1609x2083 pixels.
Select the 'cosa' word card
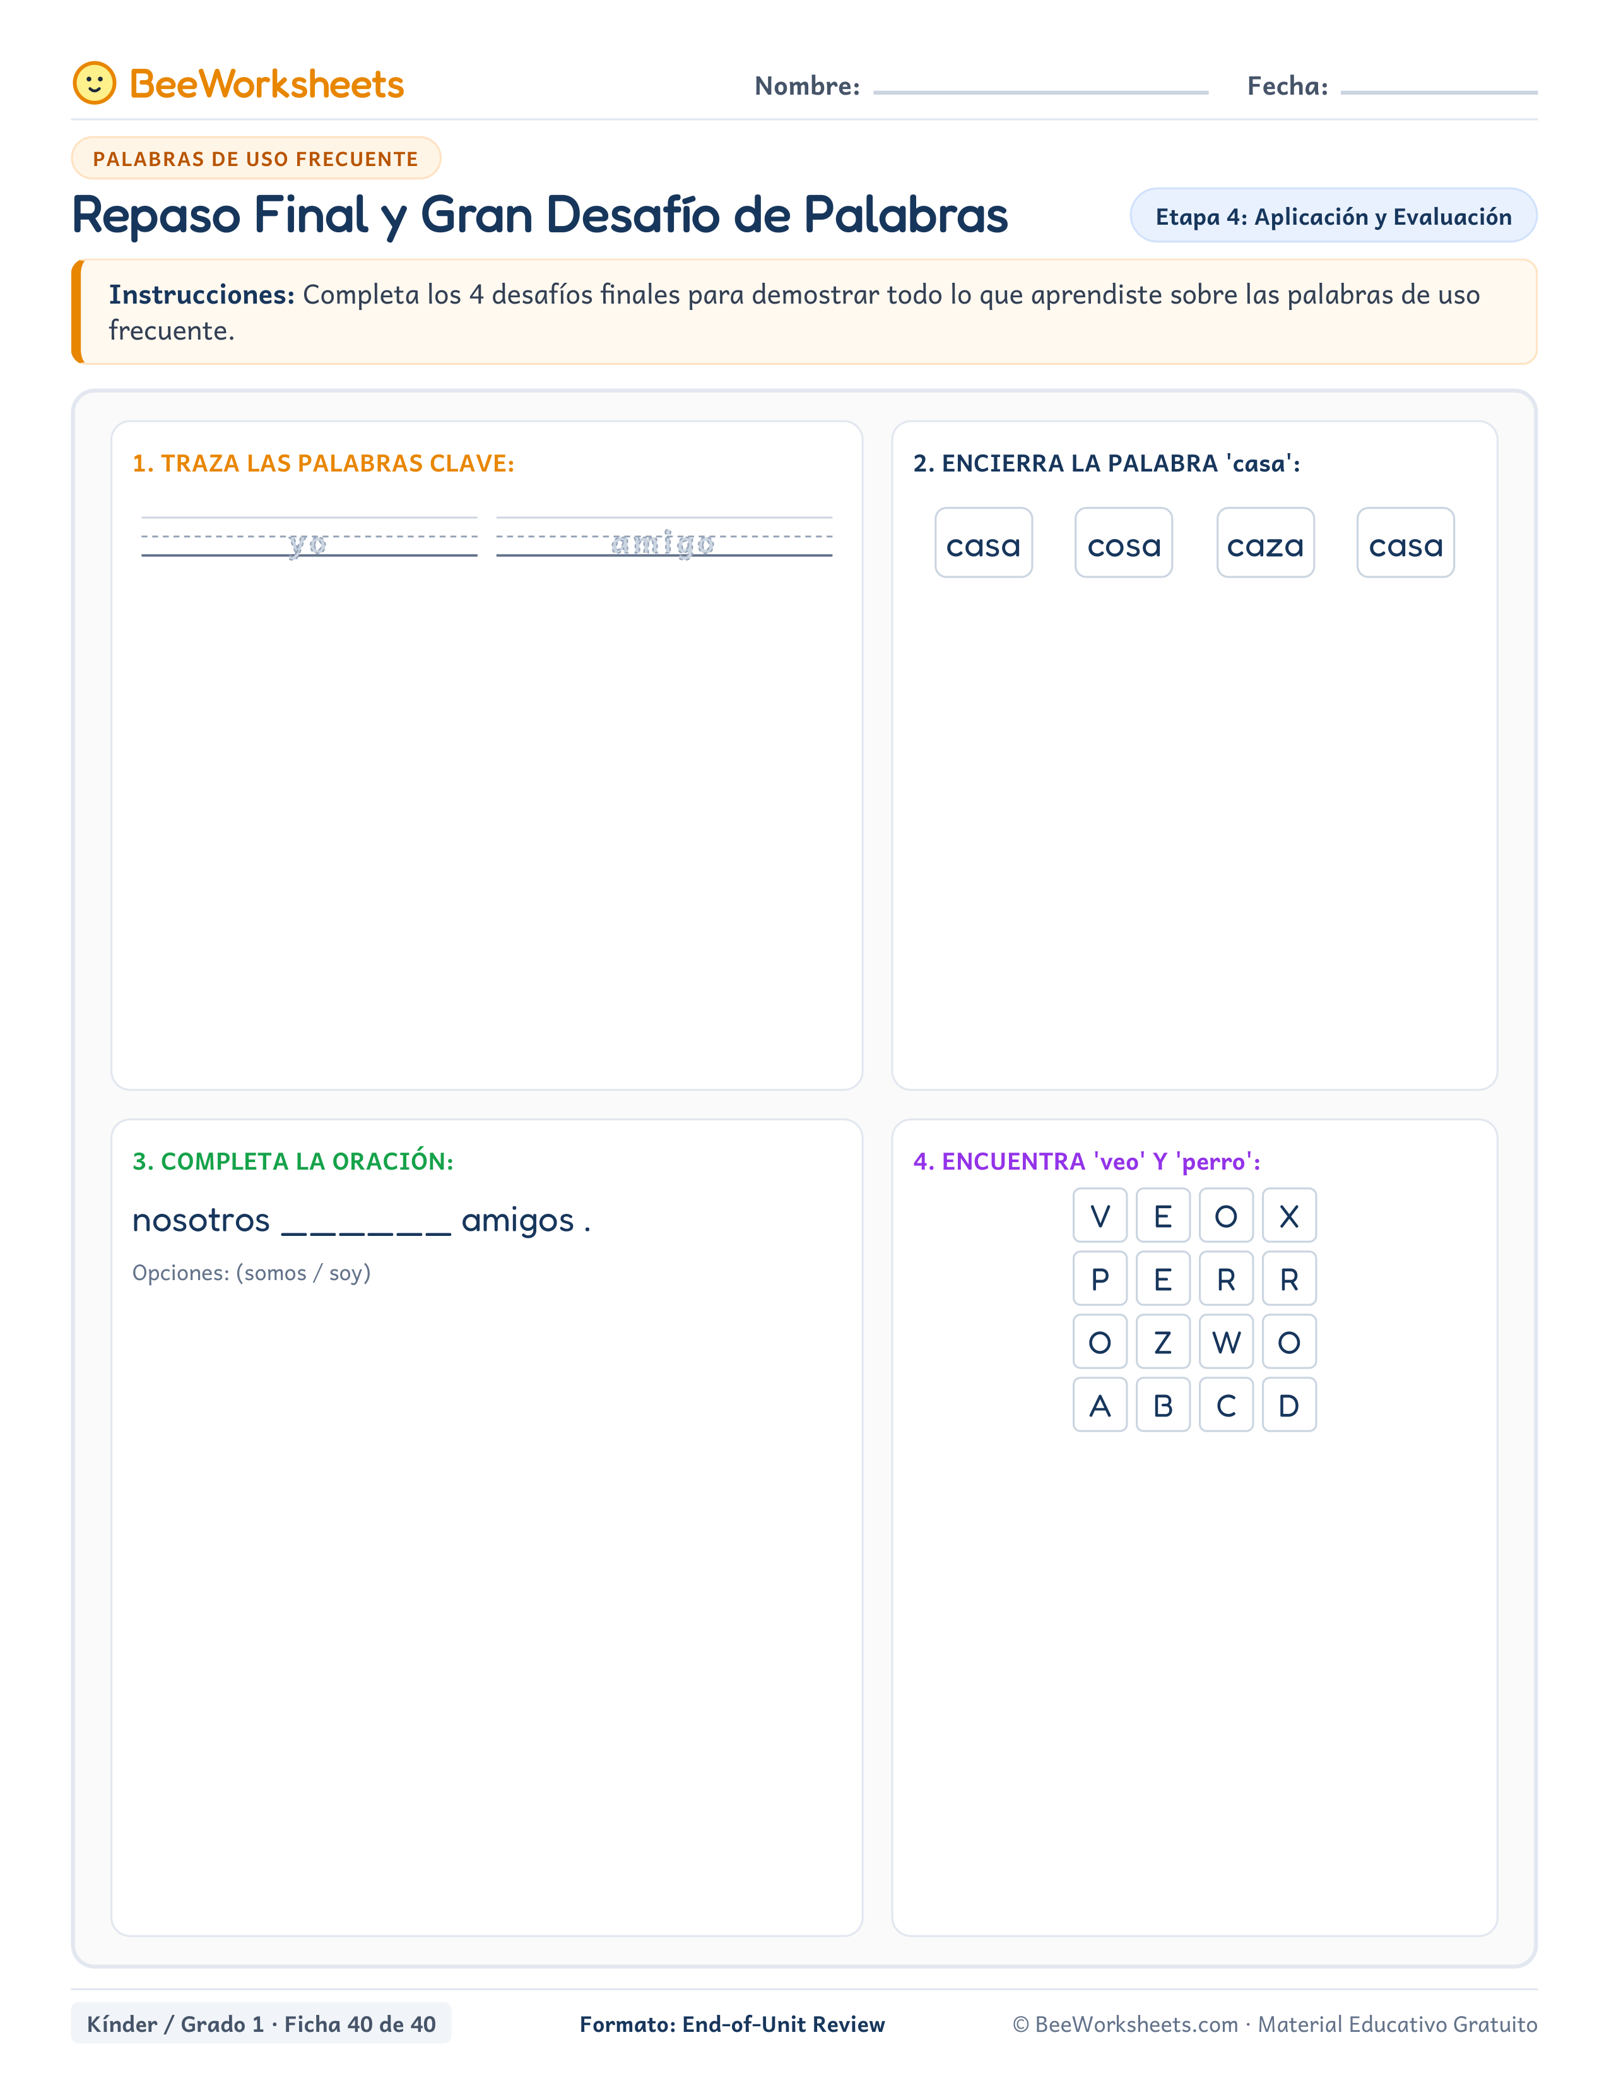coord(1124,543)
